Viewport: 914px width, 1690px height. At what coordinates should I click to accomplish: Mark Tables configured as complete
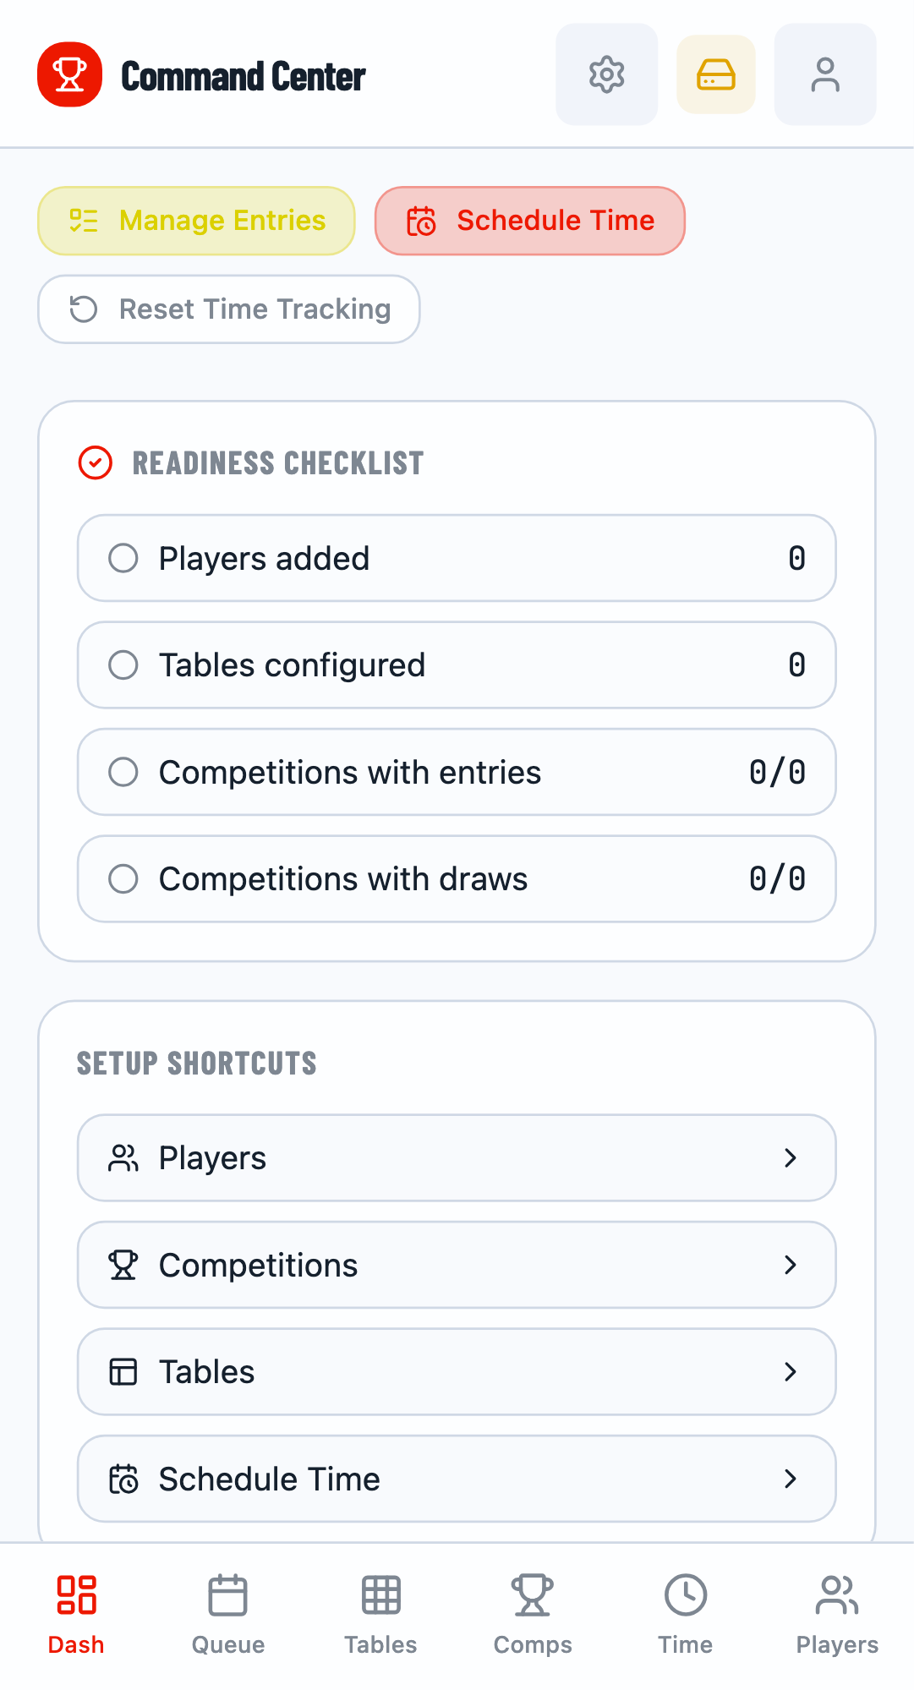coord(123,665)
